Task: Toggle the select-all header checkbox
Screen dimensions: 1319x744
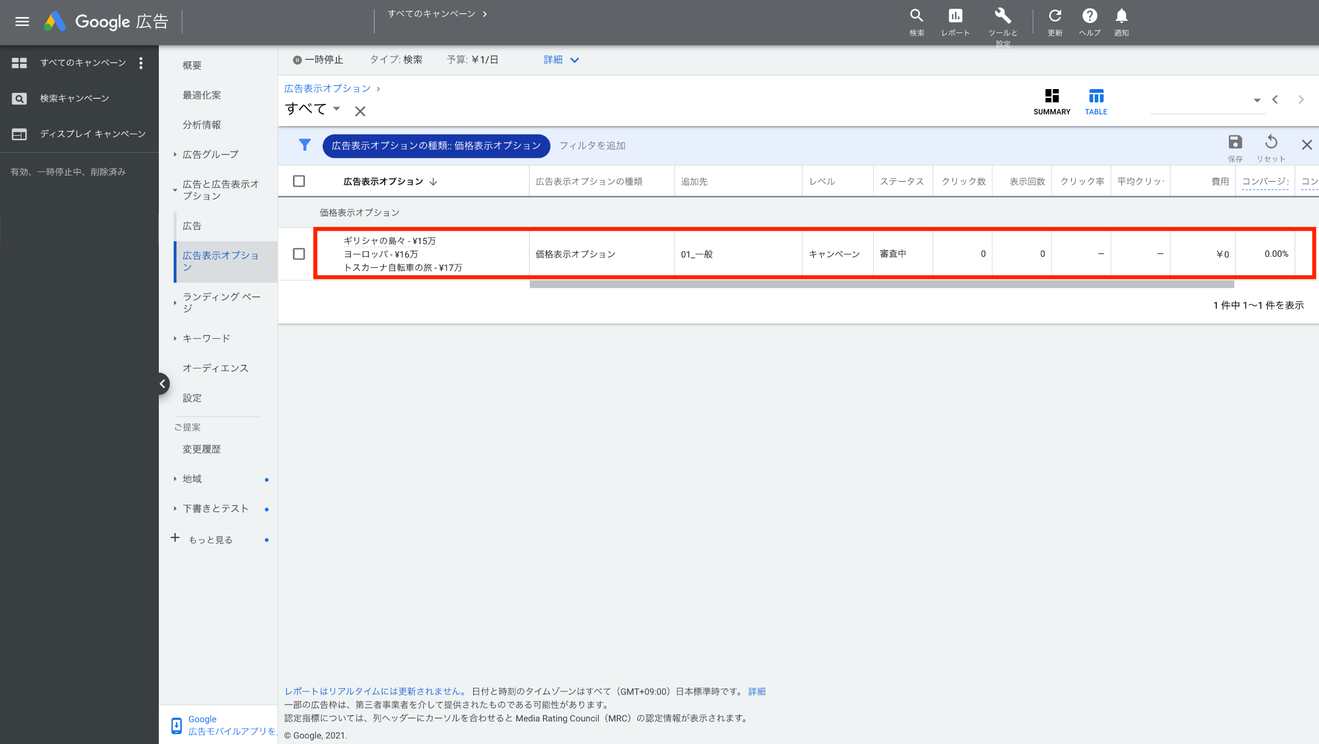Action: [x=299, y=181]
